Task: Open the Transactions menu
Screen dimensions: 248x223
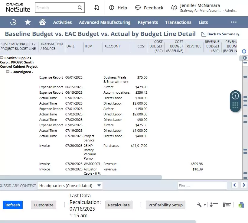Action: (x=178, y=22)
